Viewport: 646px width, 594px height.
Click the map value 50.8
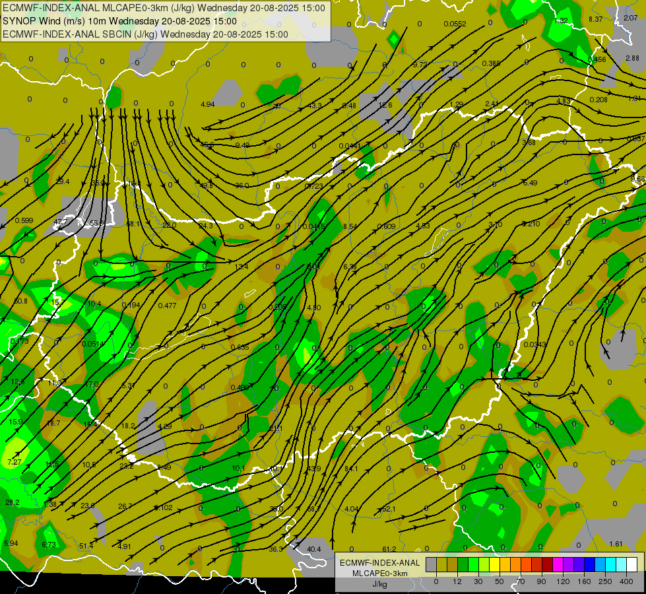(x=20, y=301)
